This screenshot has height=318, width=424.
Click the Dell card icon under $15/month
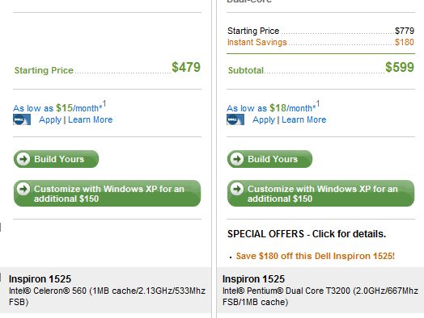point(22,119)
